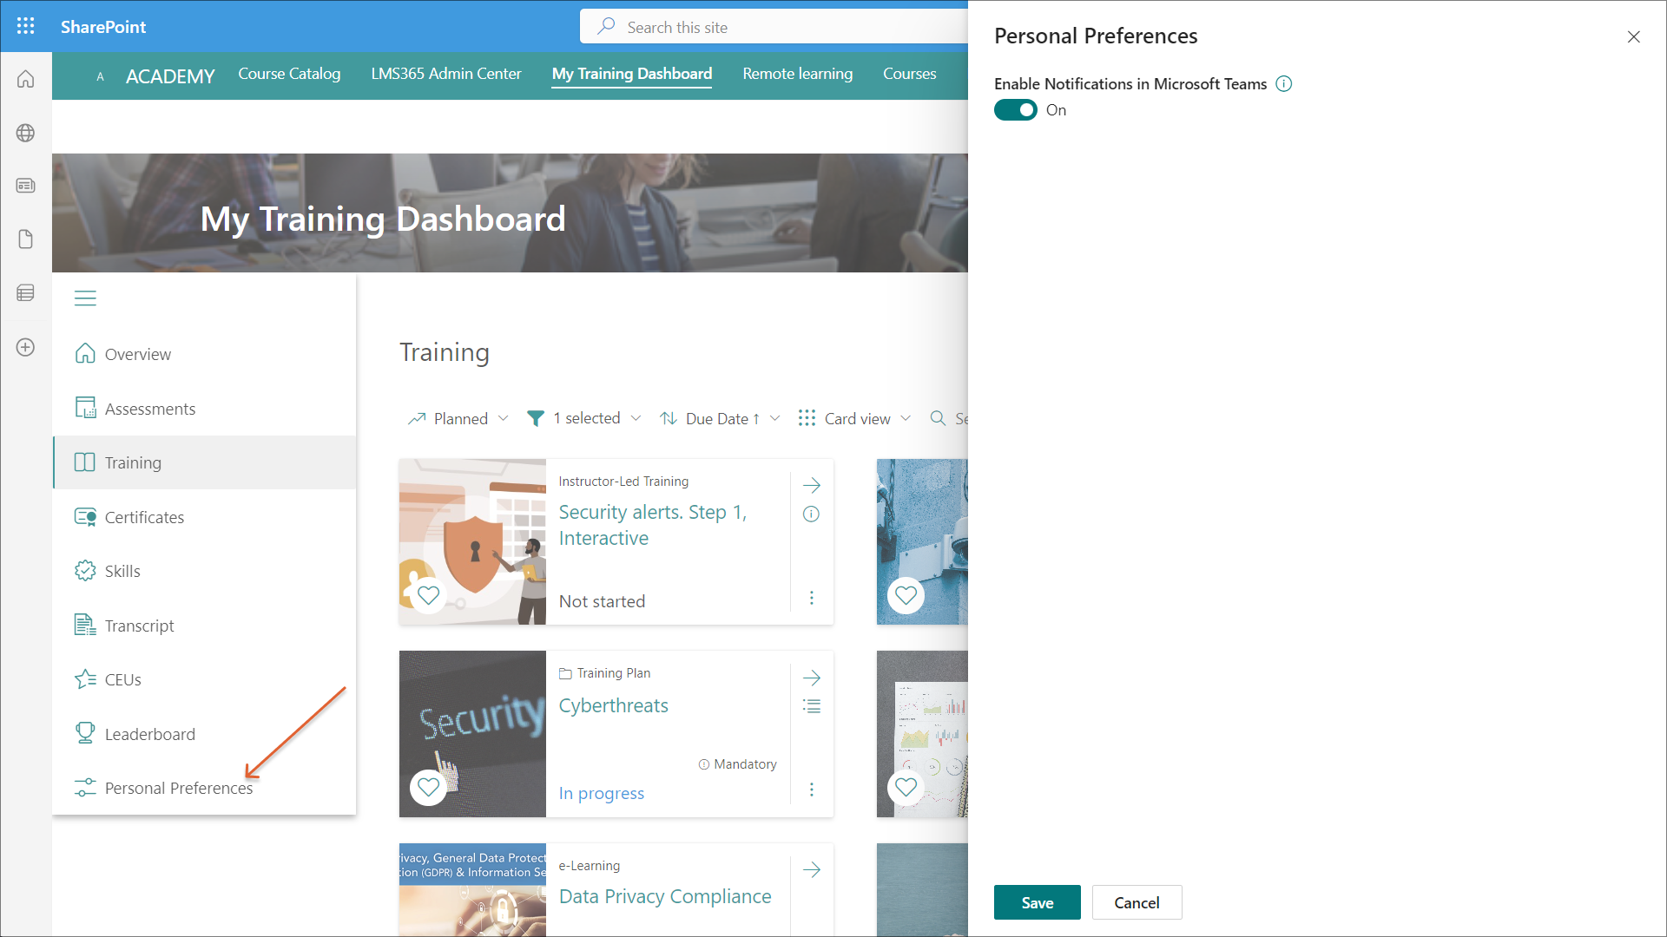Click the info icon beside Teams notifications
Viewport: 1667px width, 937px height.
1283,84
